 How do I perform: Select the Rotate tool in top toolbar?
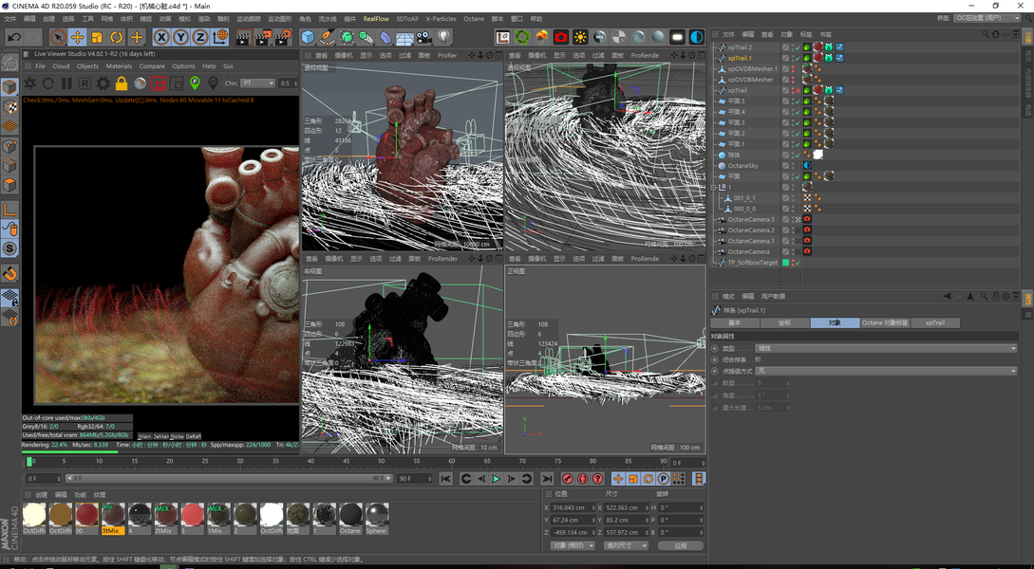pyautogui.click(x=117, y=37)
